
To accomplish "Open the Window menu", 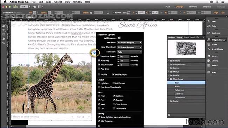I will [x=78, y=2].
